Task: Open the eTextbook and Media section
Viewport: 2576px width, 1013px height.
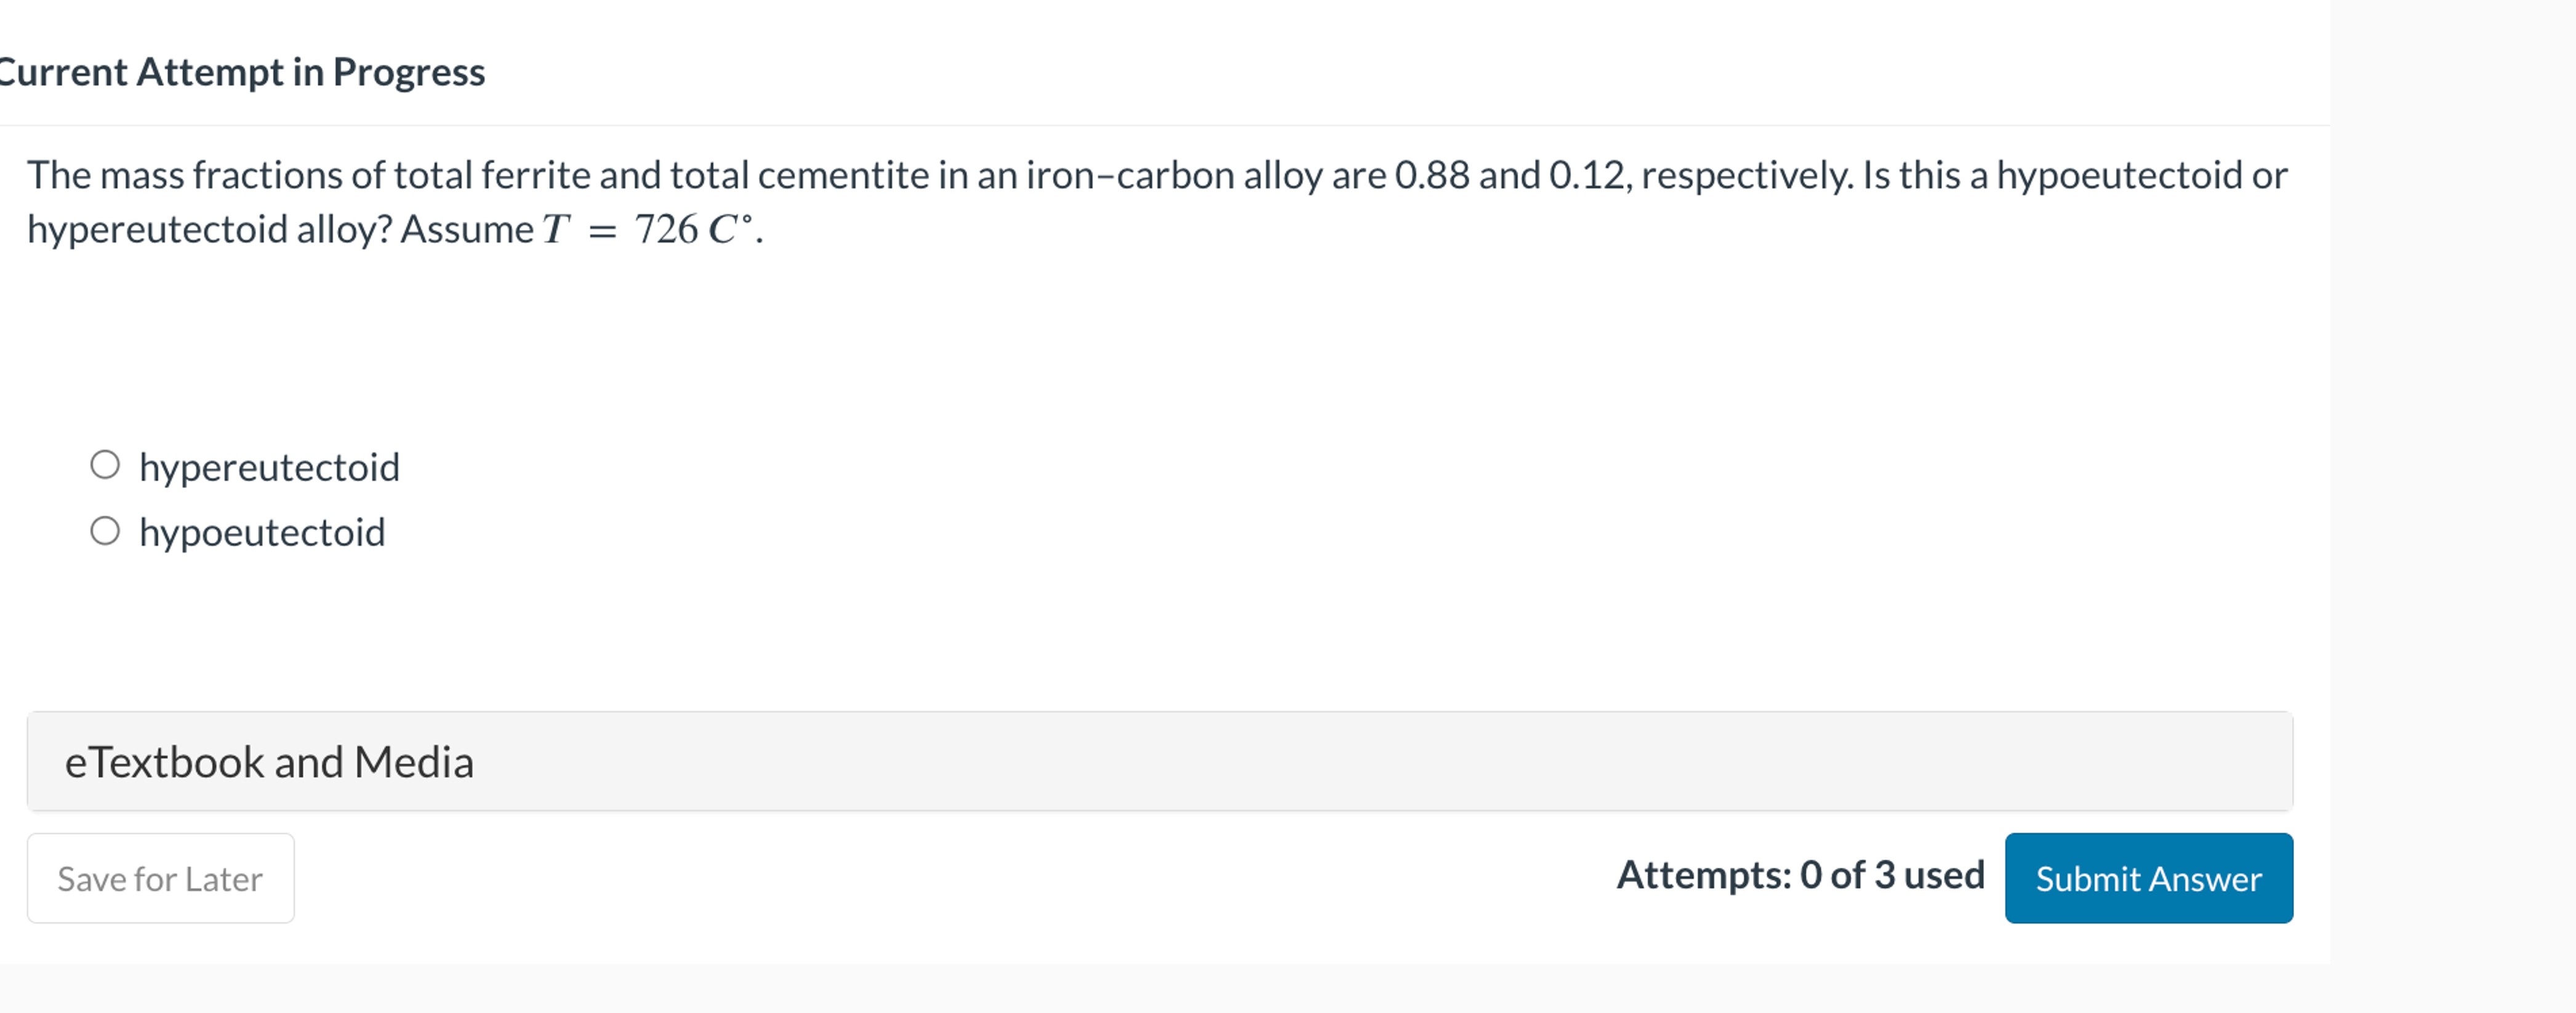Action: (x=270, y=761)
